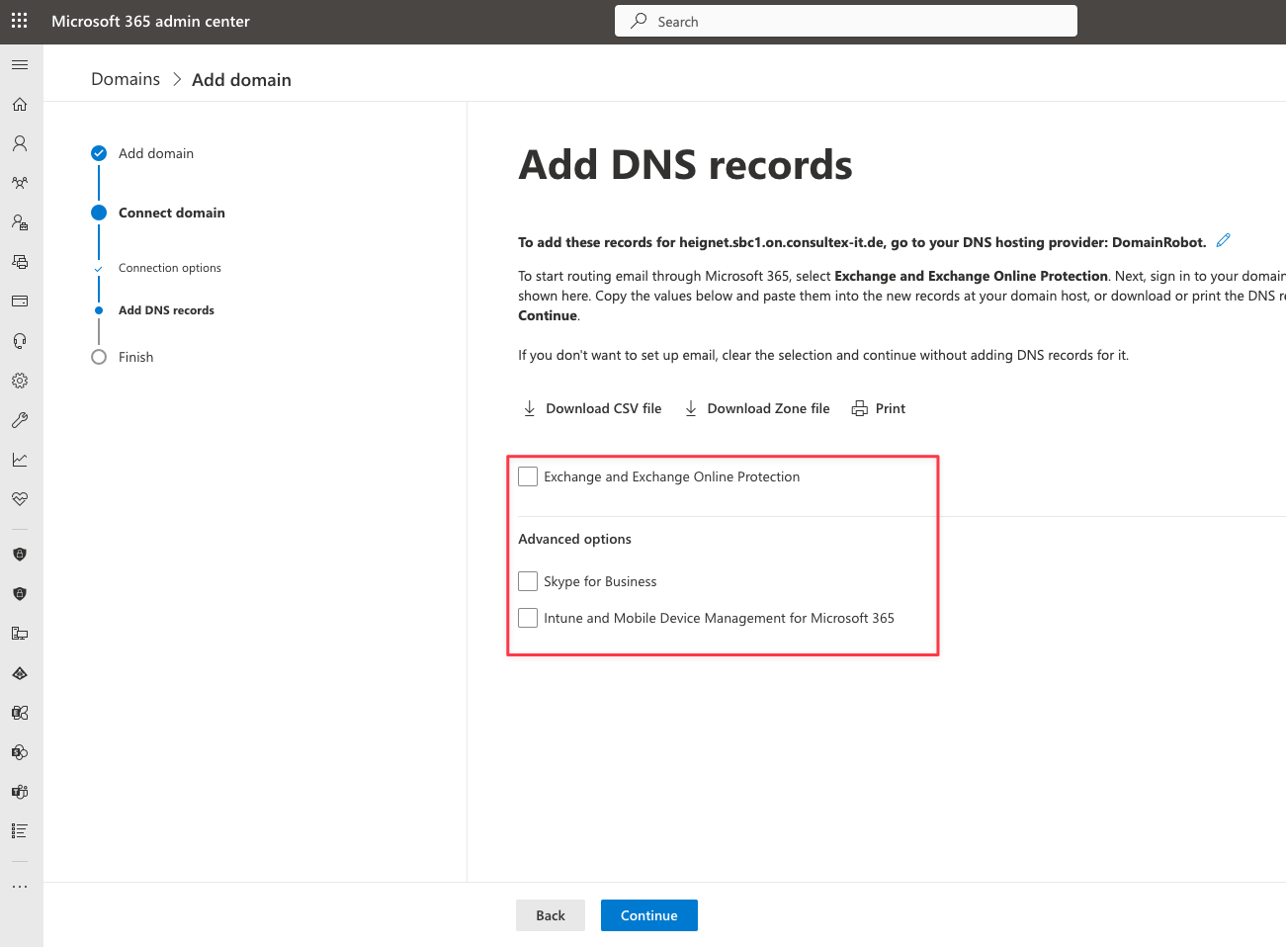Open Teams admin center icon

(20, 792)
